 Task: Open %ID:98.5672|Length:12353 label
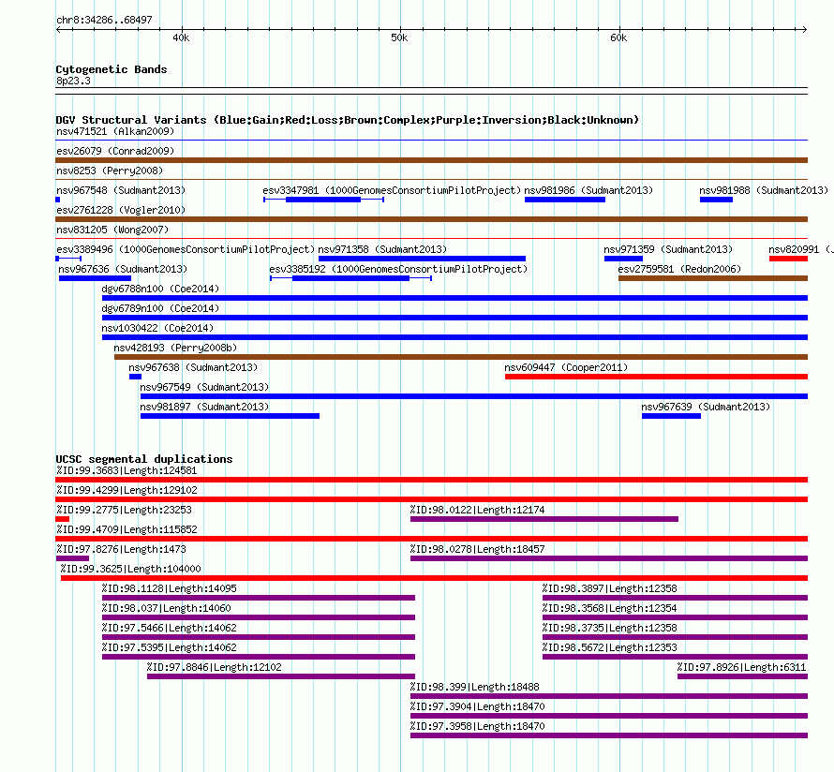point(609,647)
